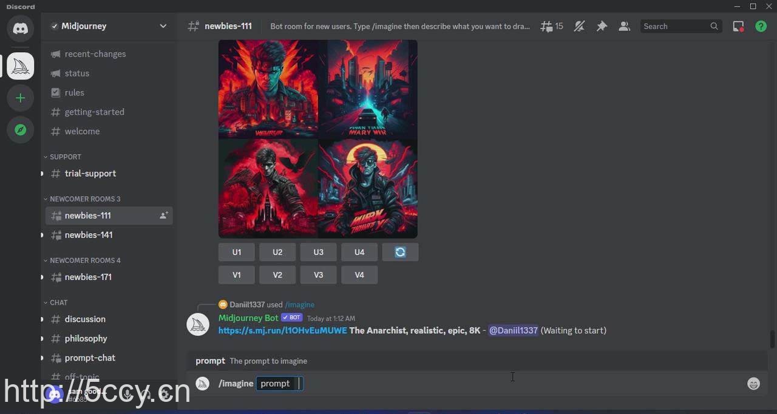The image size is (777, 414).
Task: Open pinned messages pin icon
Action: tap(602, 26)
